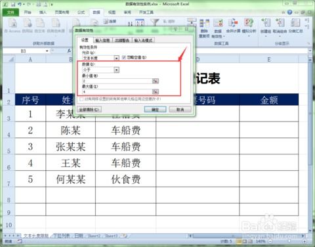Open the Name Box dropdown arrow
315x247 pixels.
pyautogui.click(x=47, y=51)
